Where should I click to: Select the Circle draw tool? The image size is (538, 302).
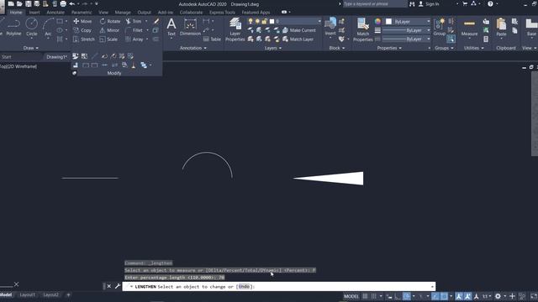pos(32,27)
